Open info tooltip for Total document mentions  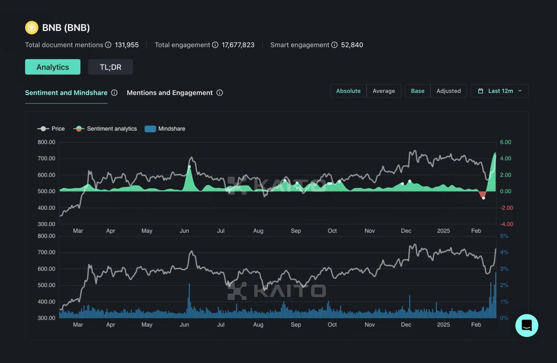point(108,45)
